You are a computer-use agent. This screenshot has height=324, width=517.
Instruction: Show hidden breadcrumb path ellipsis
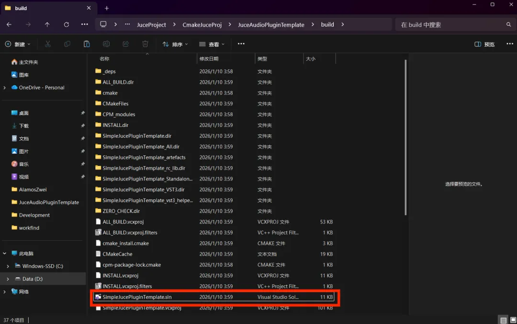point(127,24)
